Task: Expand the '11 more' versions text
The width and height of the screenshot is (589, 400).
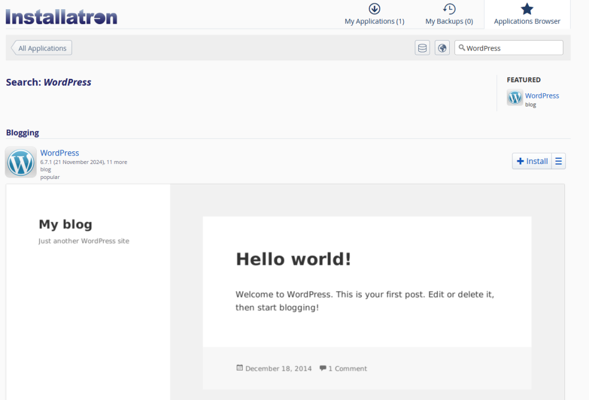Action: (117, 162)
